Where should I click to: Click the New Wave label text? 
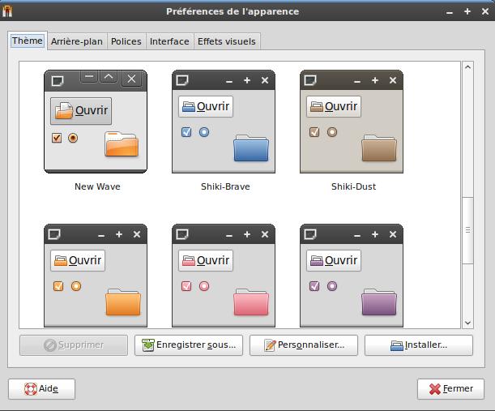point(97,186)
